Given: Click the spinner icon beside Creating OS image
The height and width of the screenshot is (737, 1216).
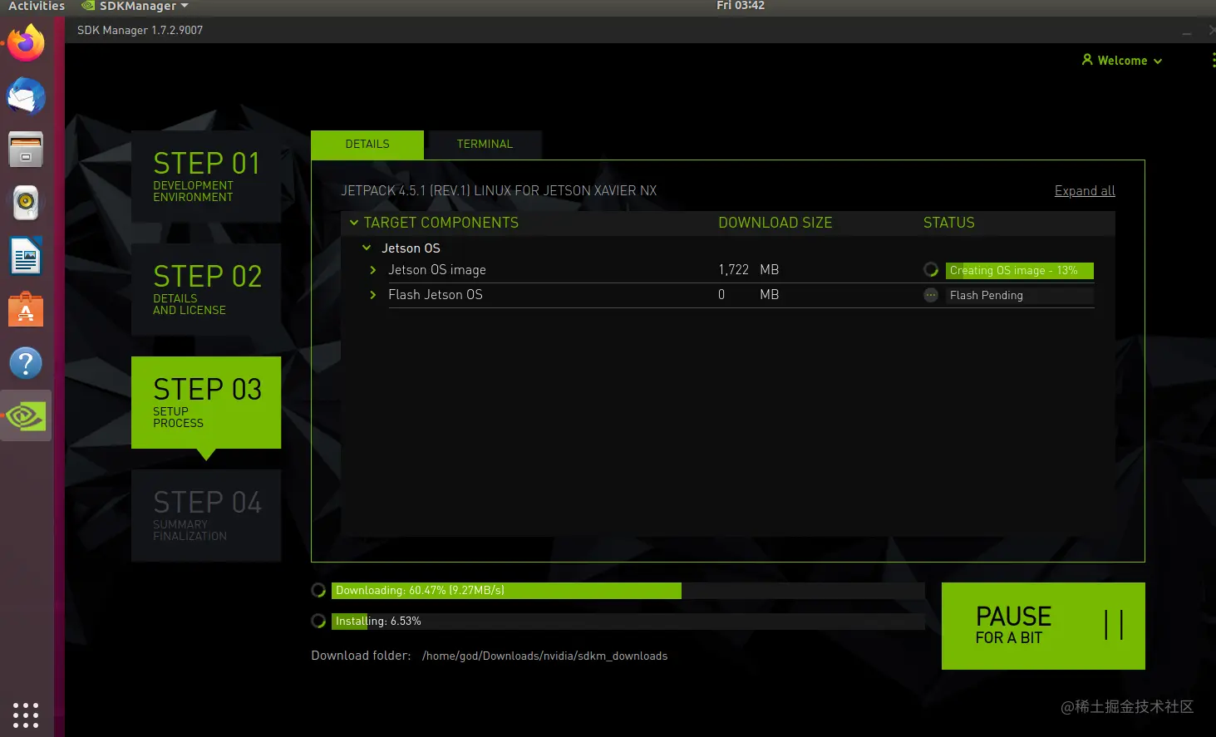Looking at the screenshot, I should coord(931,270).
